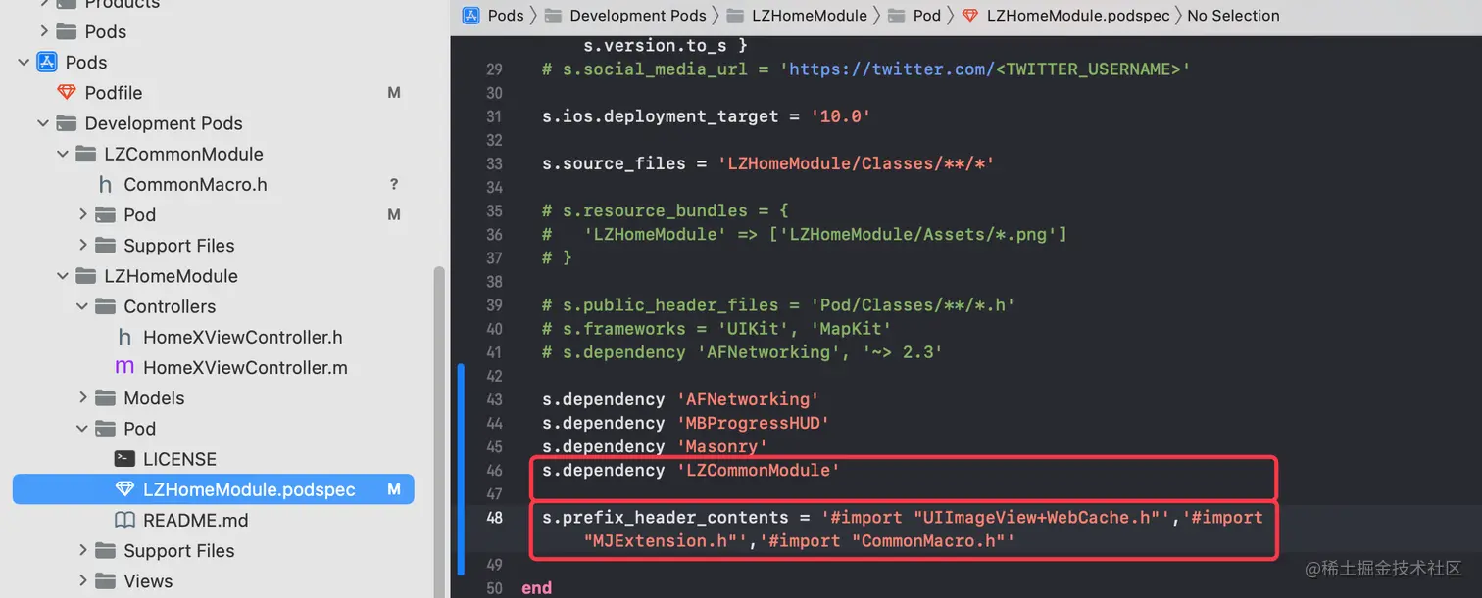1482x598 pixels.
Task: Expand Support Files under LZHomeModule
Action: (83, 551)
